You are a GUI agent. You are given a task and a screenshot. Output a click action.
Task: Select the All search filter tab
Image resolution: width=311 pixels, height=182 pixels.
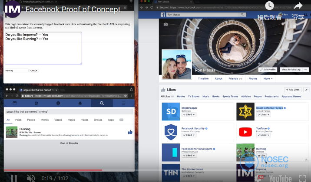click(8, 120)
